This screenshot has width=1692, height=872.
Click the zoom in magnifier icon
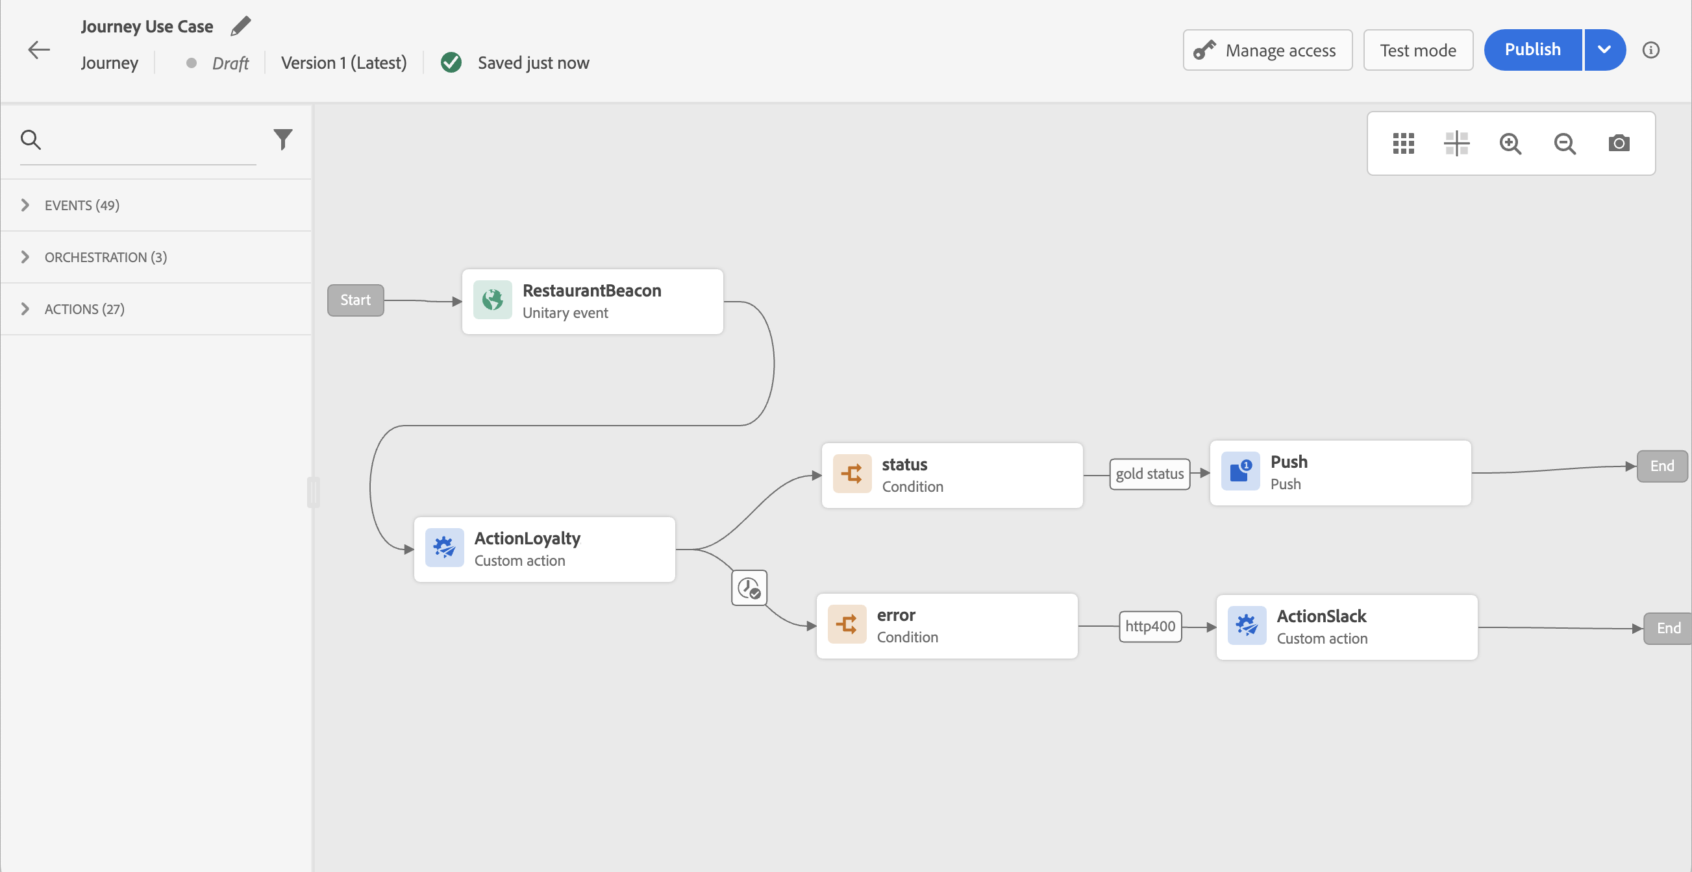[1510, 143]
